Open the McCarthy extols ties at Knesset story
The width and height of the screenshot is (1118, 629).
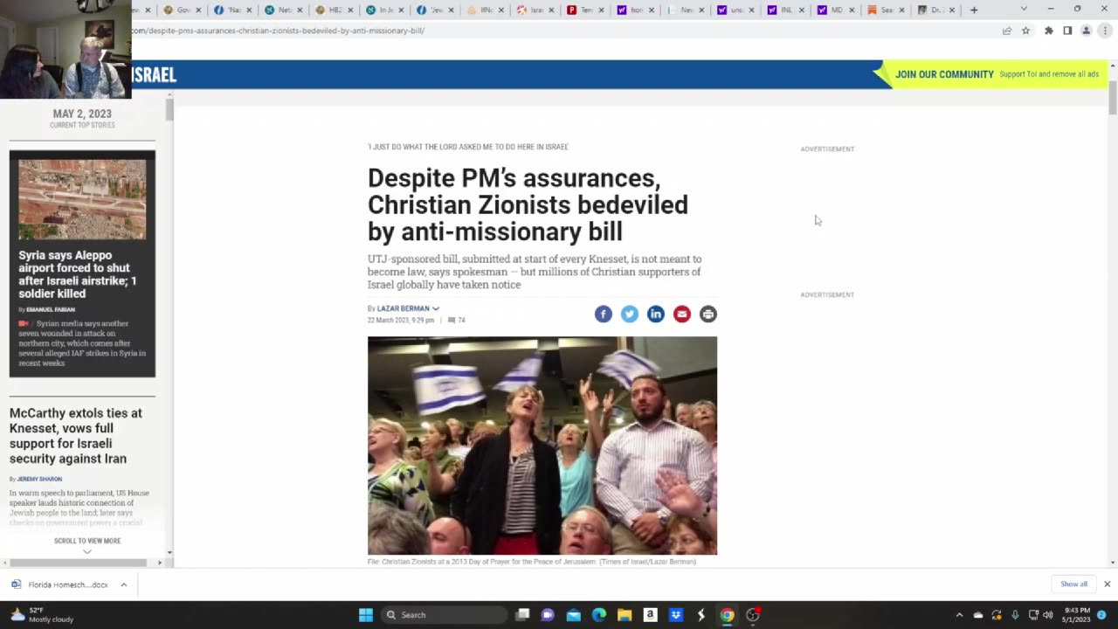pyautogui.click(x=76, y=435)
